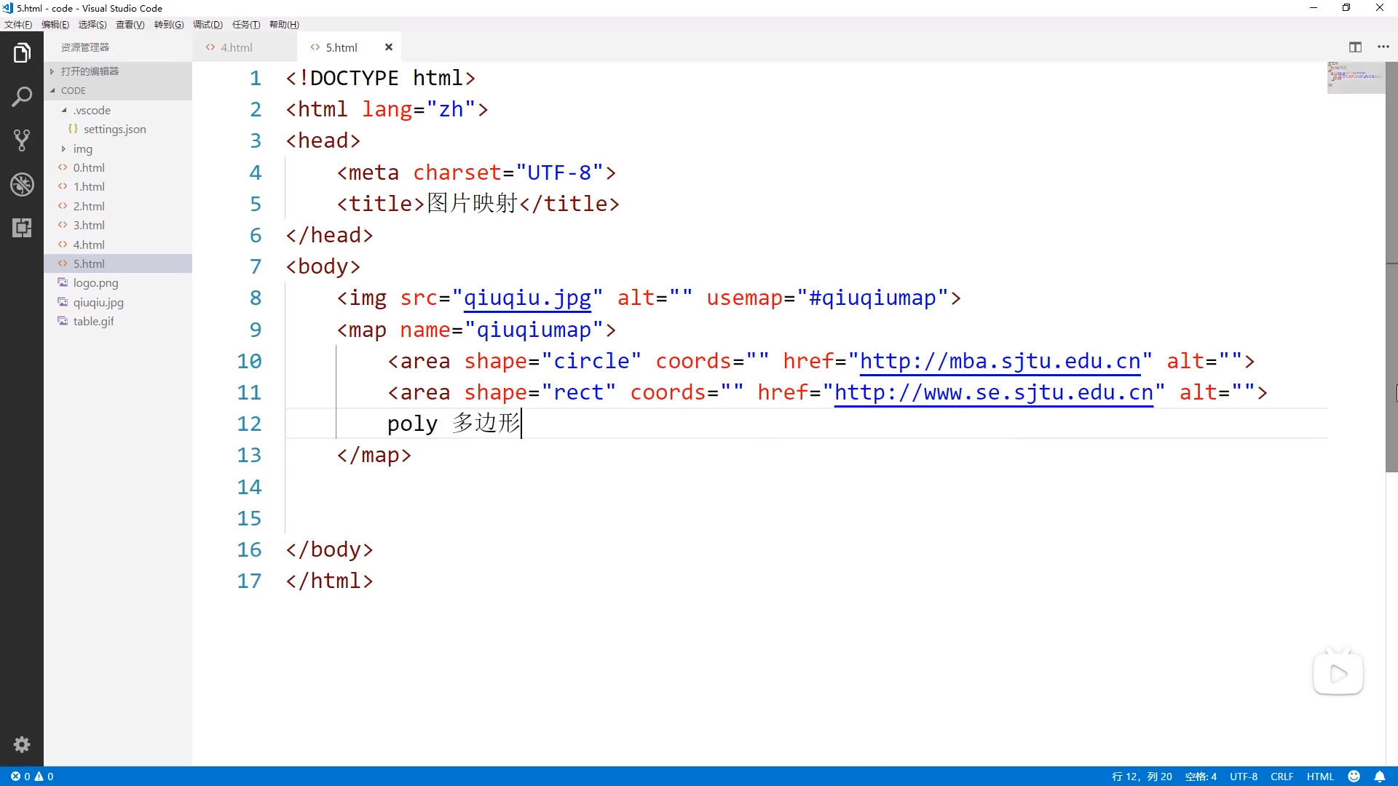Open the Search view in activity bar
This screenshot has width=1398, height=786.
click(22, 97)
